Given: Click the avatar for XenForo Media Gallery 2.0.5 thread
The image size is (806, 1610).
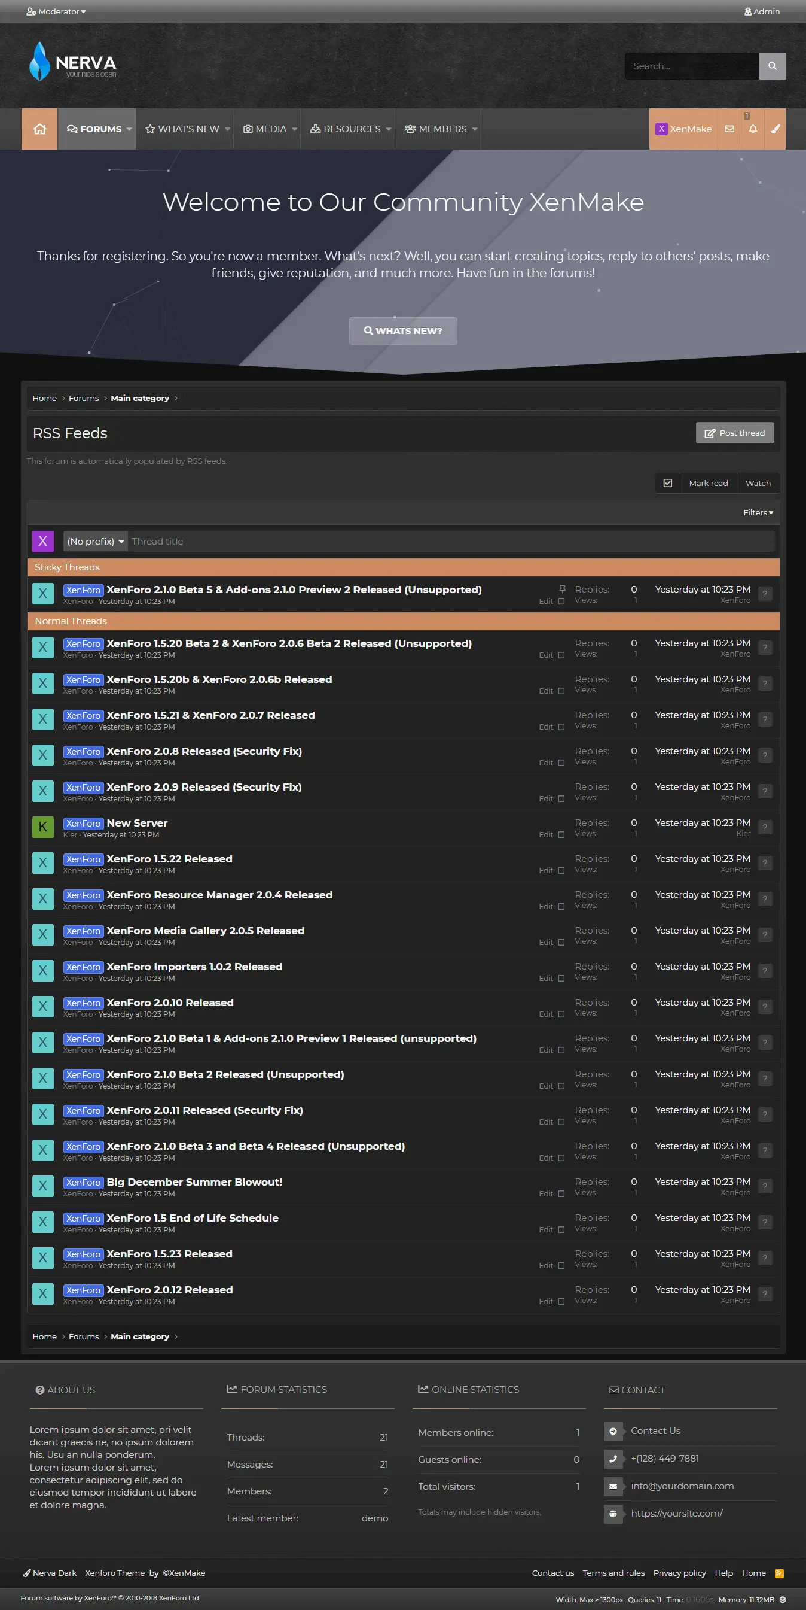Looking at the screenshot, I should 43,934.
